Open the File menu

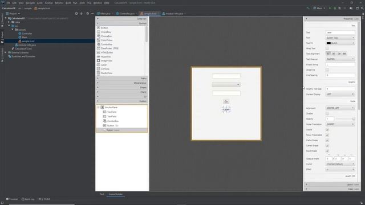[x=9, y=3]
